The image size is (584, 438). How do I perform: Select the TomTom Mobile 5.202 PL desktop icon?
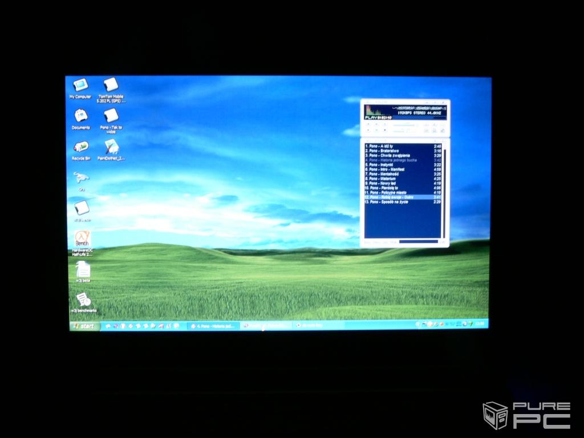click(111, 90)
